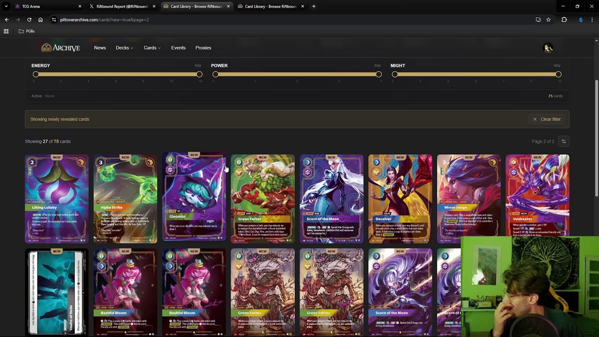Click the page scrollbar

pyautogui.click(x=596, y=138)
